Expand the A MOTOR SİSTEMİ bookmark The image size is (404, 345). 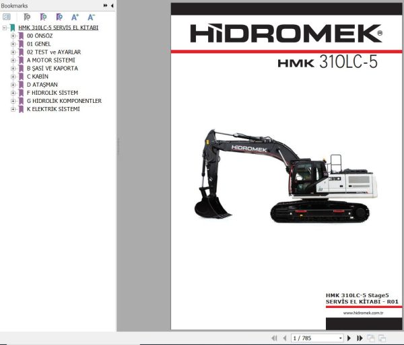(x=13, y=61)
